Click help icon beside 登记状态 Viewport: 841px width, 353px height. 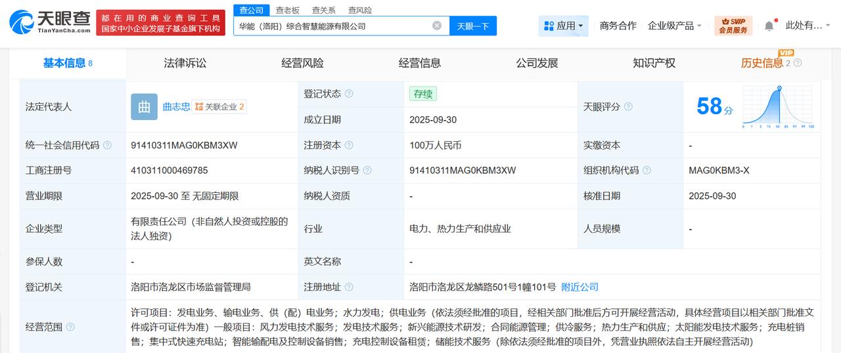(349, 94)
